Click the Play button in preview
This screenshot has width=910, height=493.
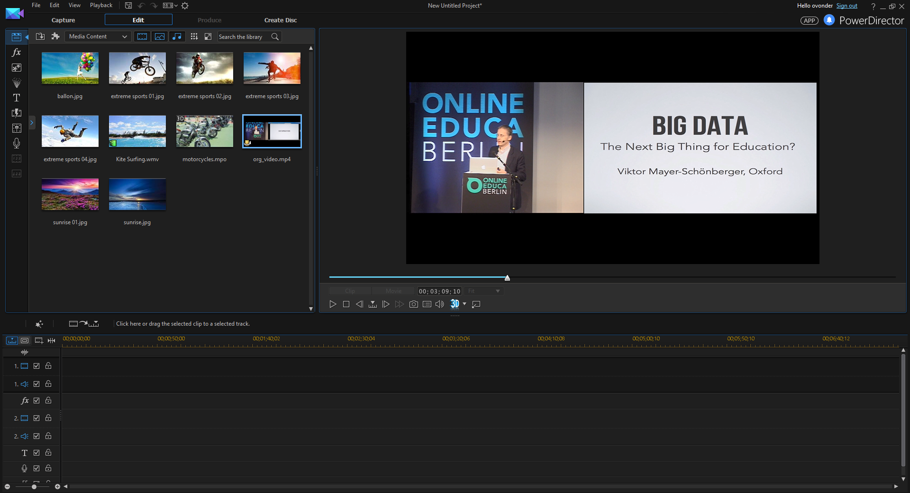point(333,304)
